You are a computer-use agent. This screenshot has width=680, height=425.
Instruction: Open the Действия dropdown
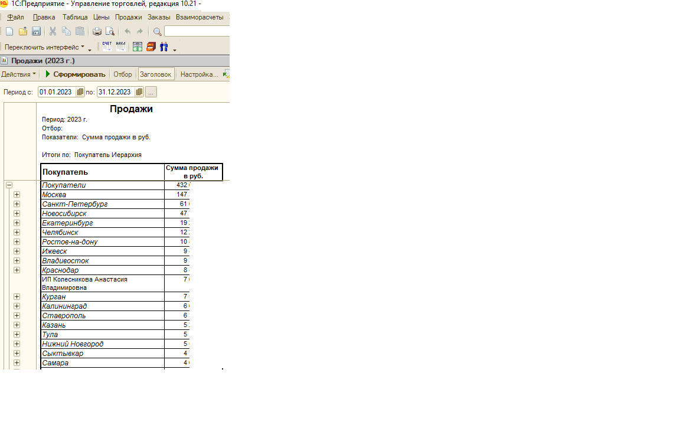tap(18, 74)
